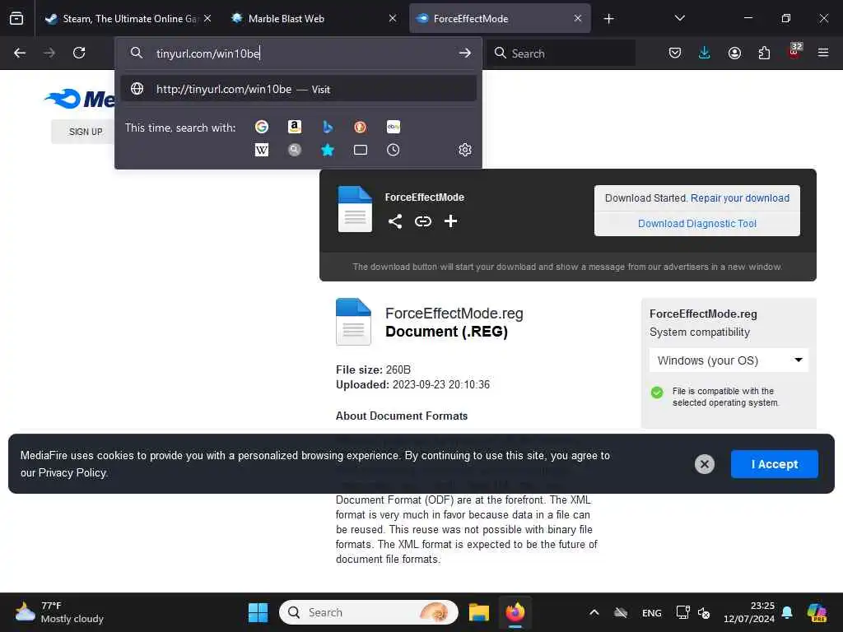The width and height of the screenshot is (843, 632).
Task: Click the Go arrow in address bar
Action: pyautogui.click(x=464, y=53)
